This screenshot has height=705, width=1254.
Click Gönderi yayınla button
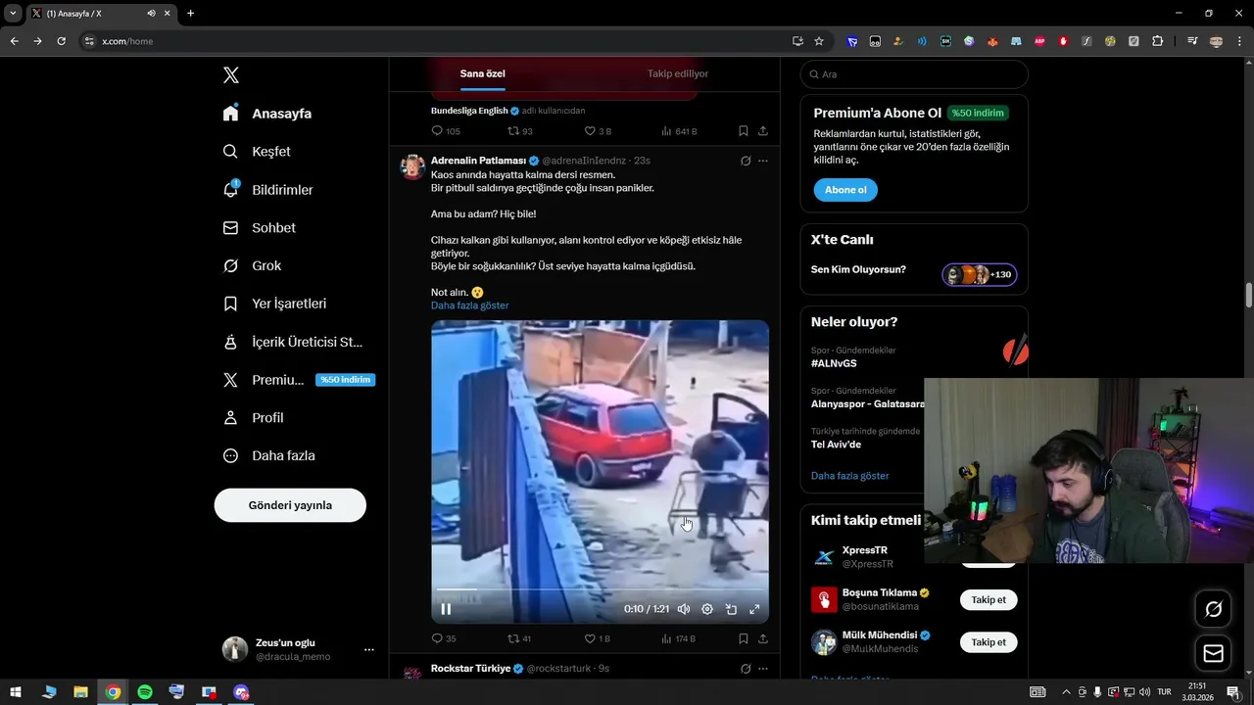pyautogui.click(x=290, y=505)
